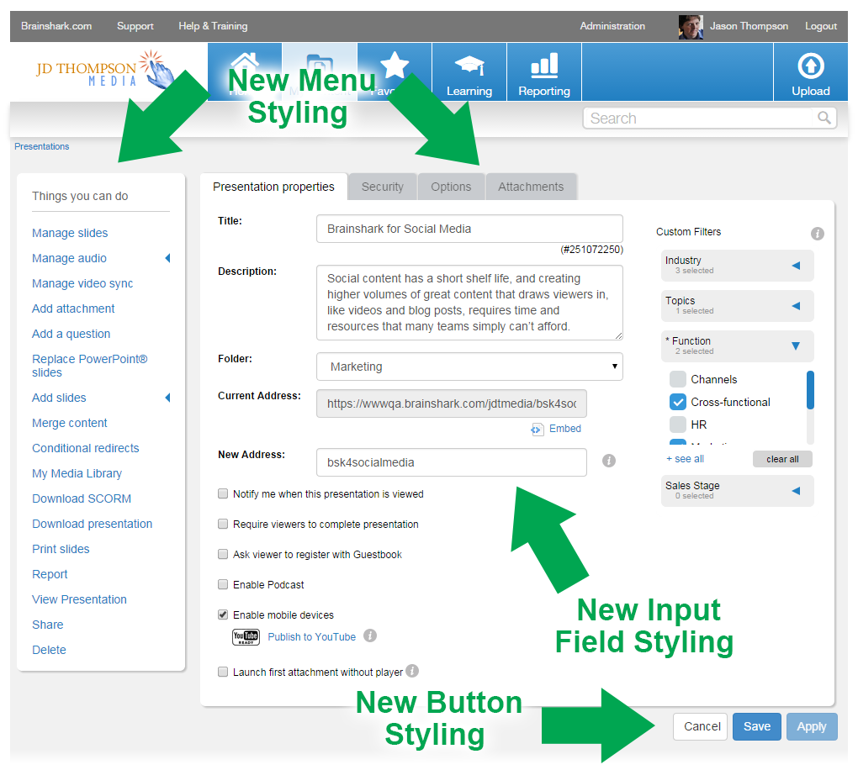This screenshot has height=770, width=858.
Task: Click info icon beside Launch first attachment
Action: (x=412, y=671)
